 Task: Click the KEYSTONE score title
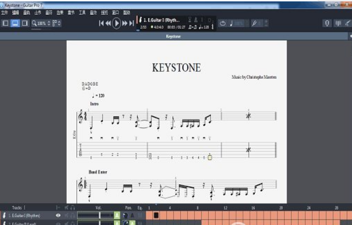pos(176,68)
